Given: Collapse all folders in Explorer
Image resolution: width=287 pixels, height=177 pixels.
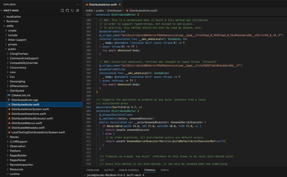Looking at the screenshot, I should [77, 11].
